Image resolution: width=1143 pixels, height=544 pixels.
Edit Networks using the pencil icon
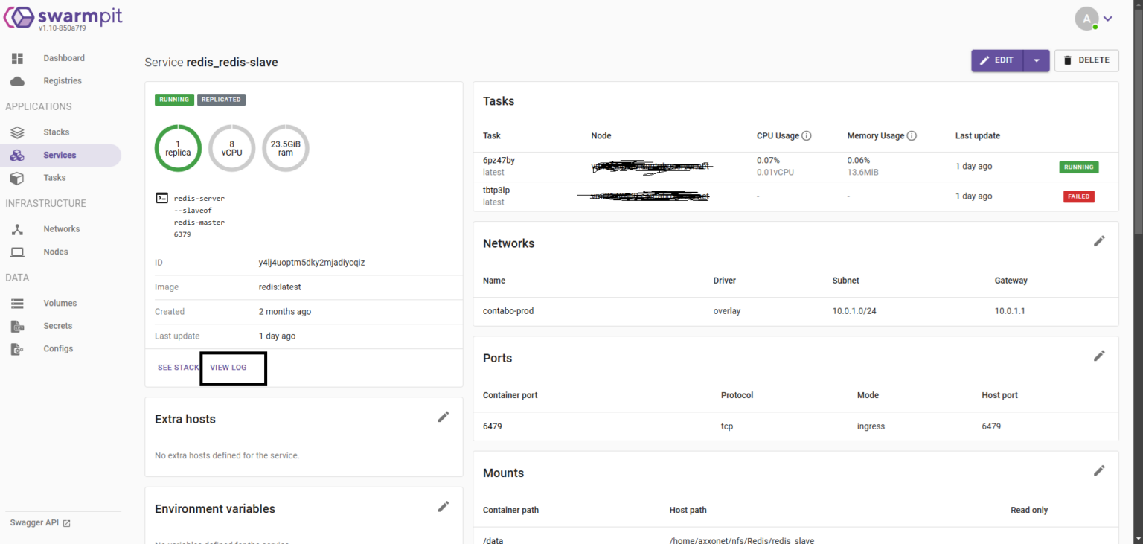click(x=1099, y=240)
